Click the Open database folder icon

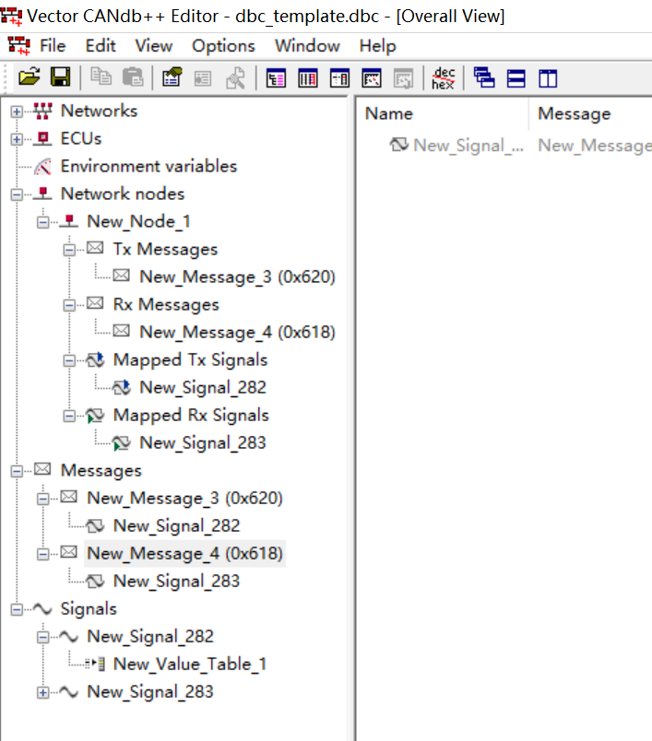pyautogui.click(x=30, y=77)
